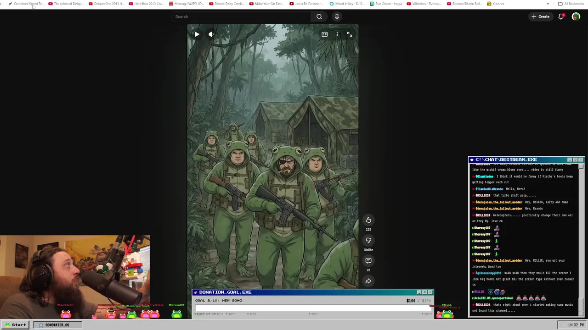
Task: Click the CHAT\RESTREAM.EXE title bar
Action: (x=526, y=159)
